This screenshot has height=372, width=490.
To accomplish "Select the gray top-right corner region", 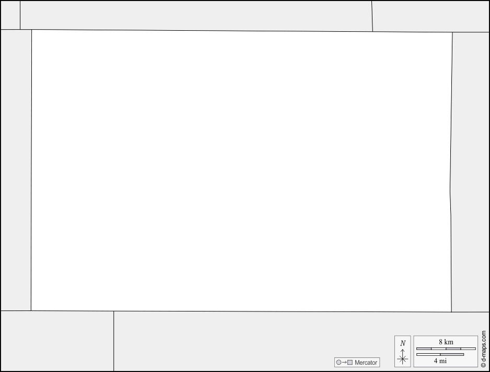I will (x=430, y=16).
